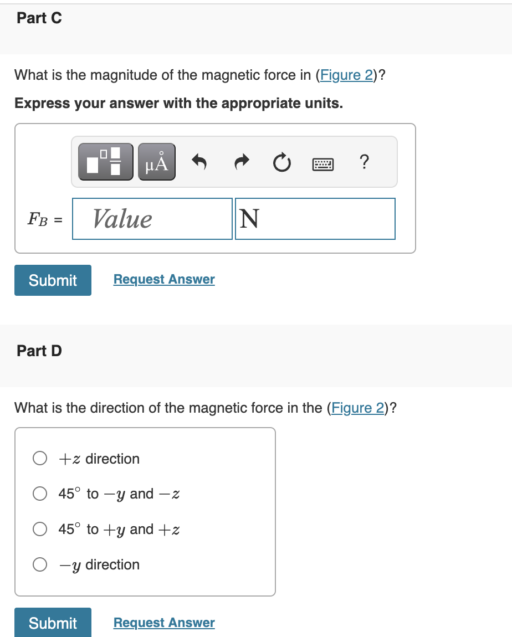Click the N units field
Screen dimensions: 512x637
pyautogui.click(x=315, y=218)
